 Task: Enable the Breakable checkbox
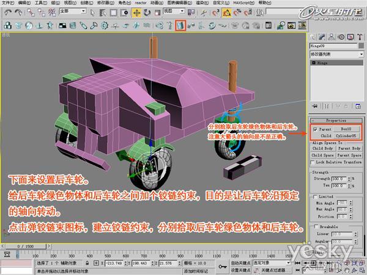316,226
